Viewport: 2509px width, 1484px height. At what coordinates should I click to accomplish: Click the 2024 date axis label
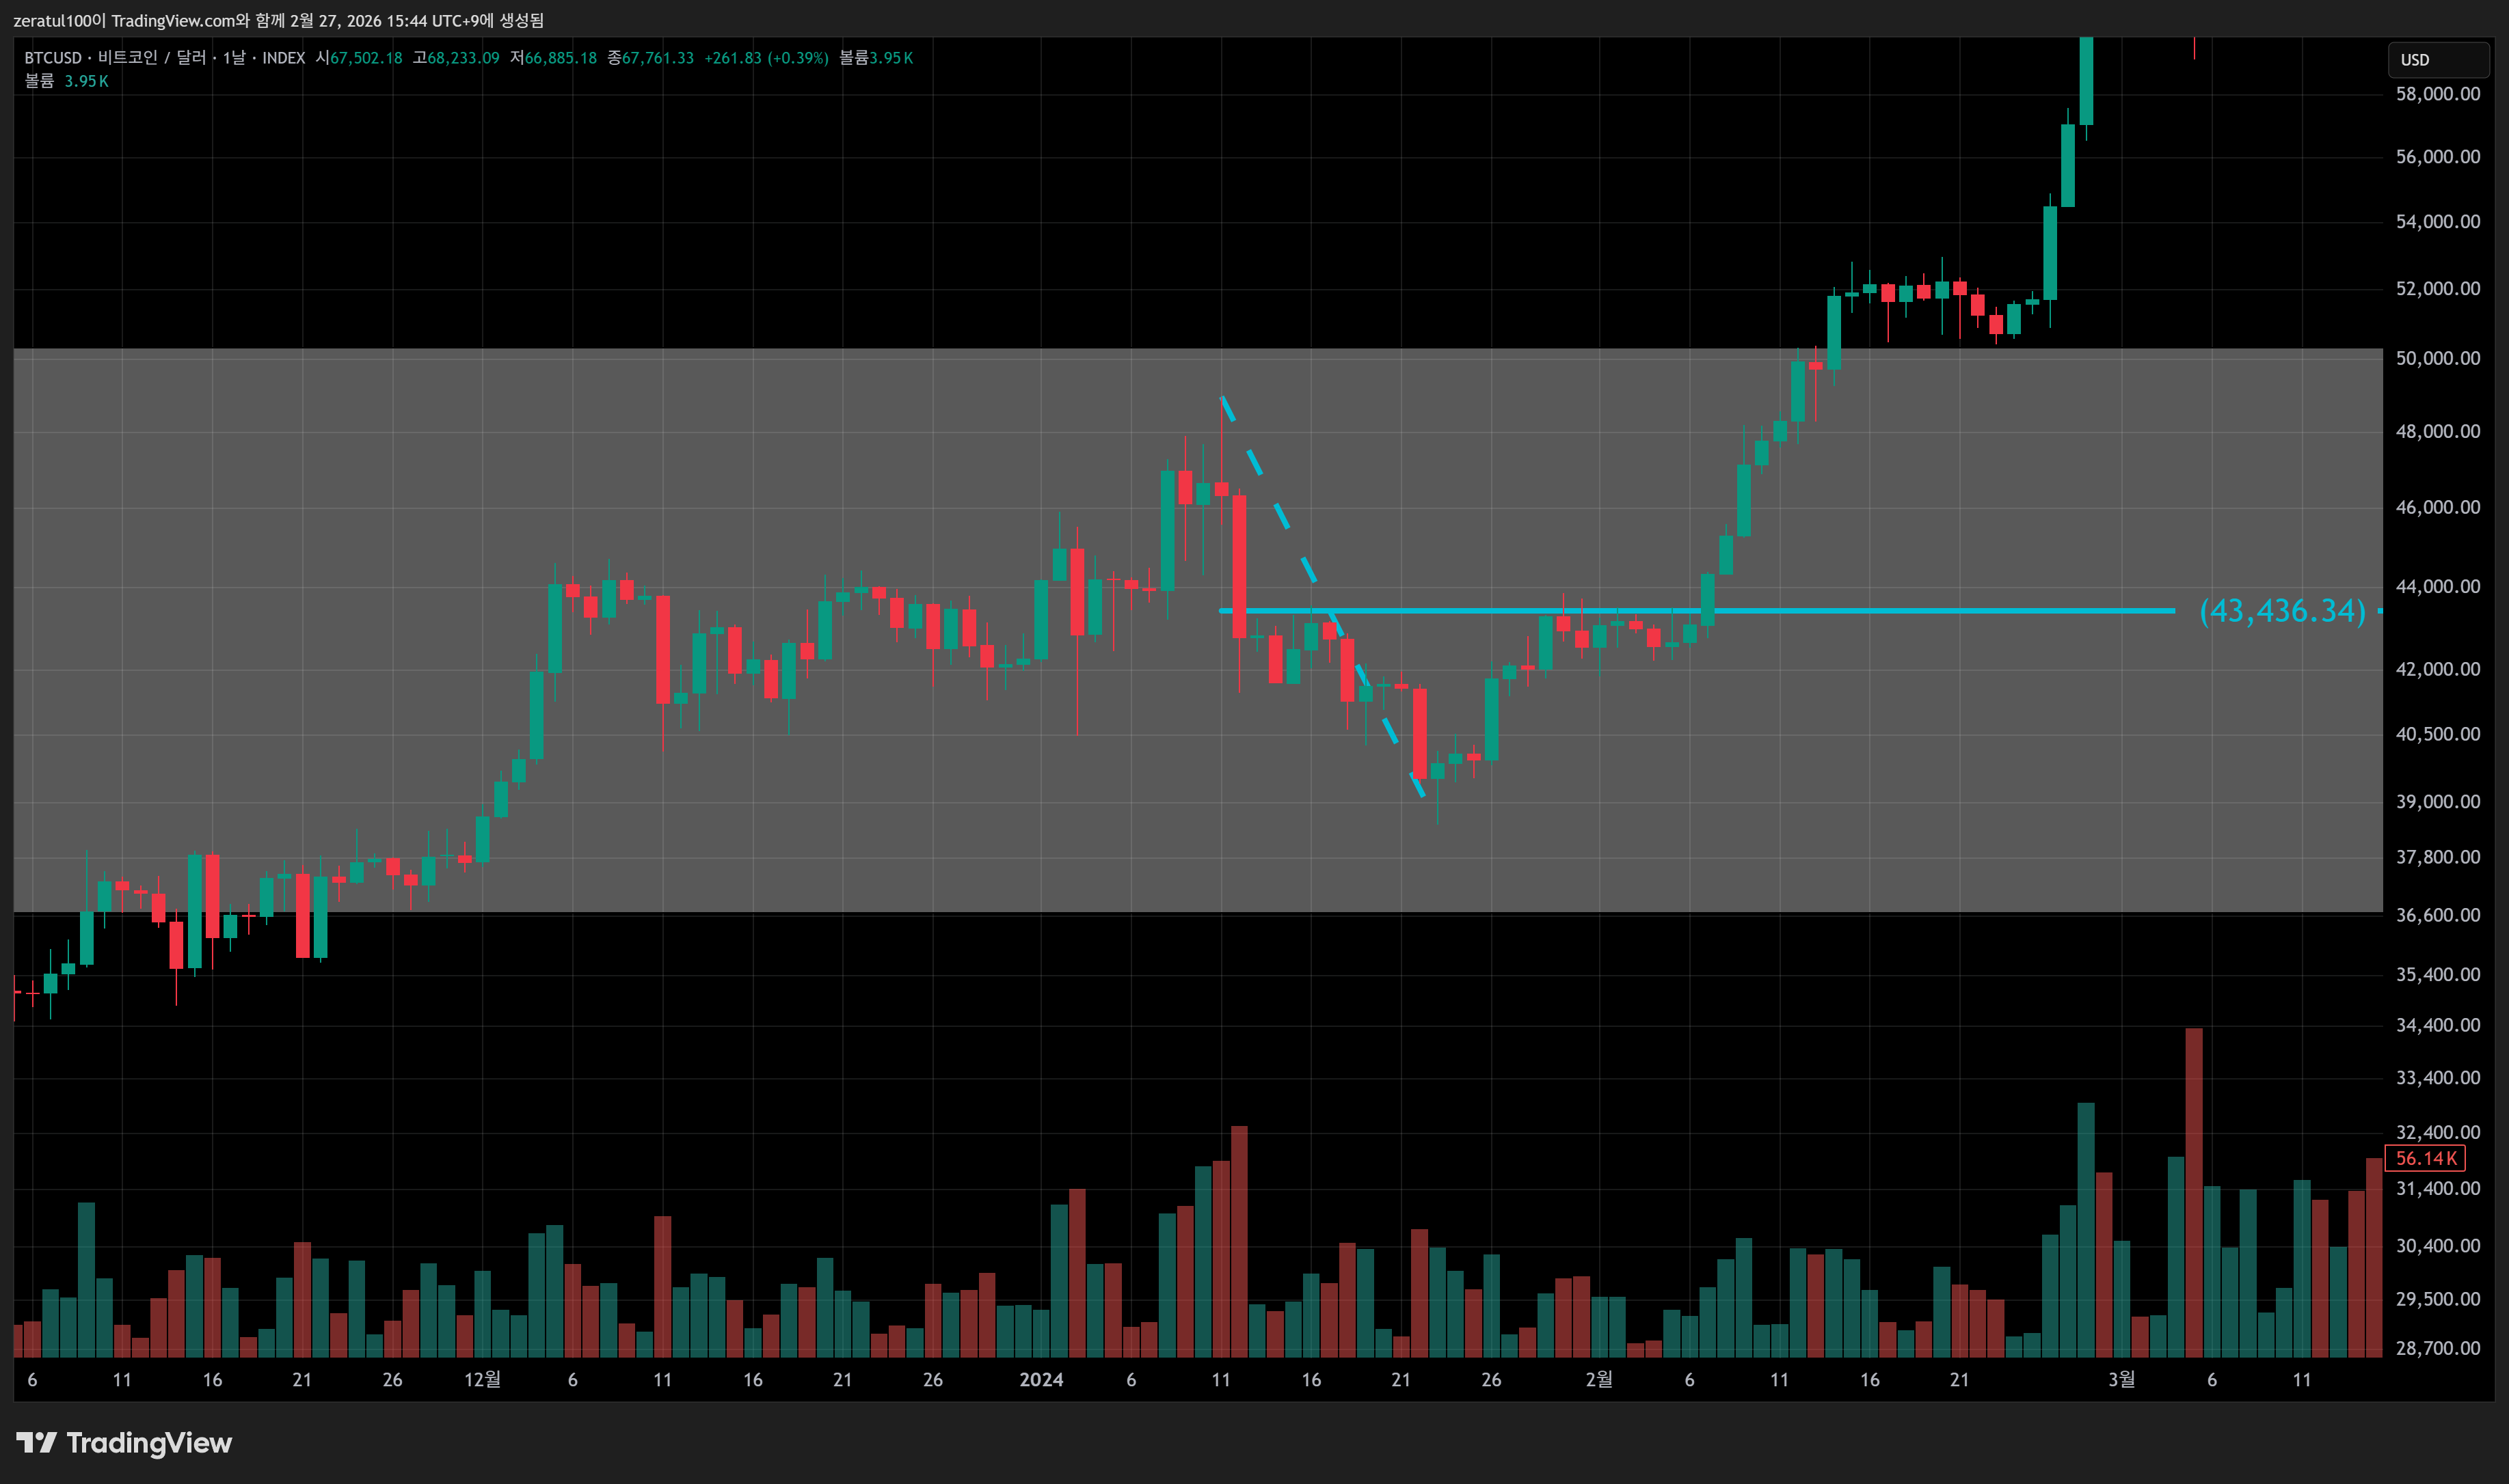(1041, 1380)
